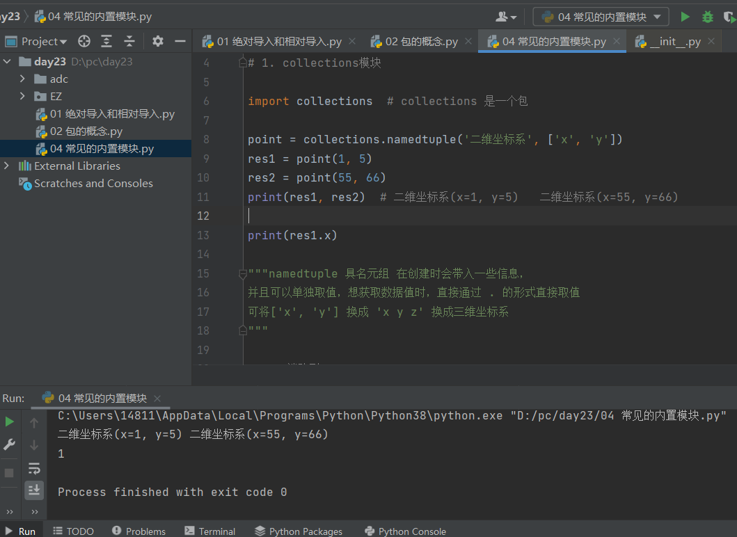Open the TODO tool window
The image size is (737, 537).
73,531
